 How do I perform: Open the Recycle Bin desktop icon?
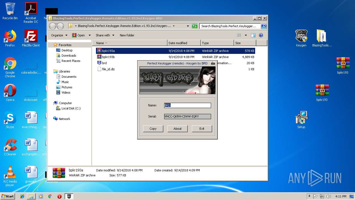point(10,11)
